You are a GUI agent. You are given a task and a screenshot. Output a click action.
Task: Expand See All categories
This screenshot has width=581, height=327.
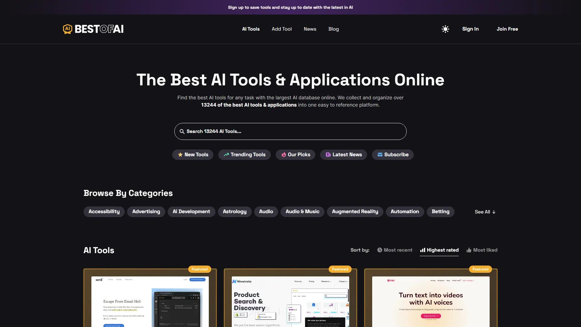[485, 212]
